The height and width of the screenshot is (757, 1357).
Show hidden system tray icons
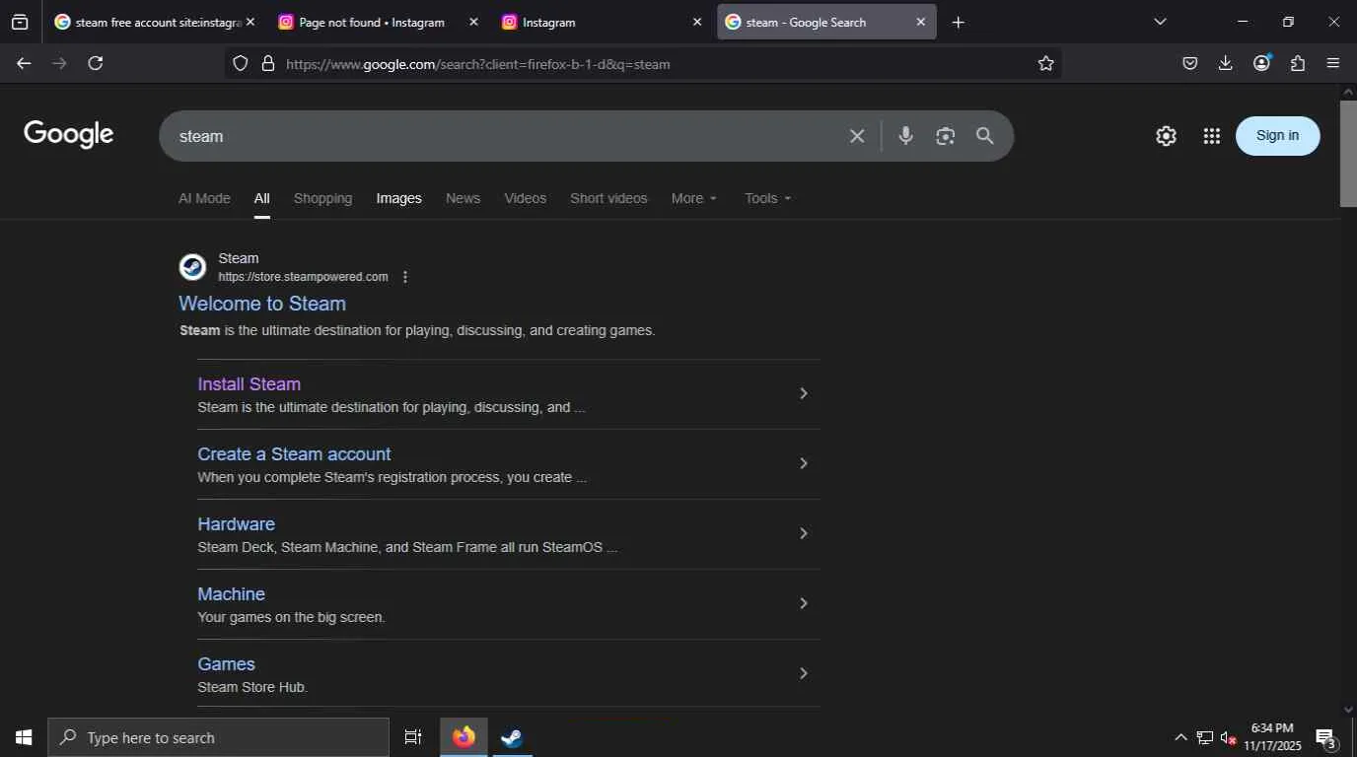1180,737
